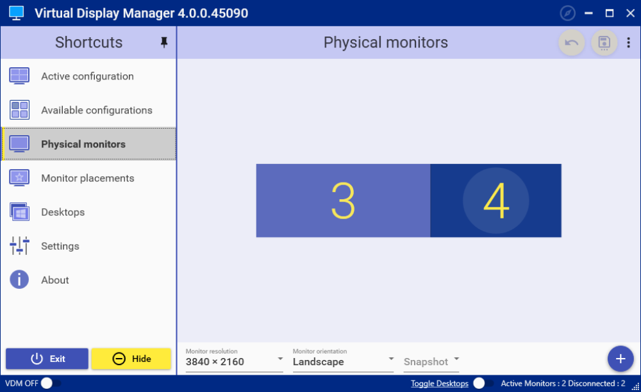This screenshot has width=641, height=392.
Task: Go to Monitor placements
Action: pyautogui.click(x=88, y=177)
